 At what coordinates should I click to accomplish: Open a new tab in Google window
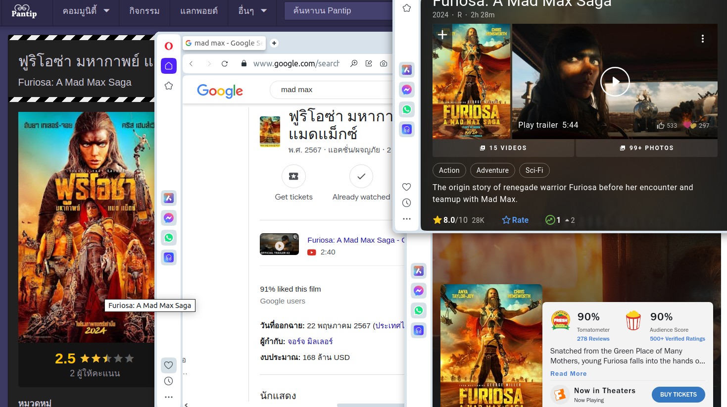pos(274,43)
